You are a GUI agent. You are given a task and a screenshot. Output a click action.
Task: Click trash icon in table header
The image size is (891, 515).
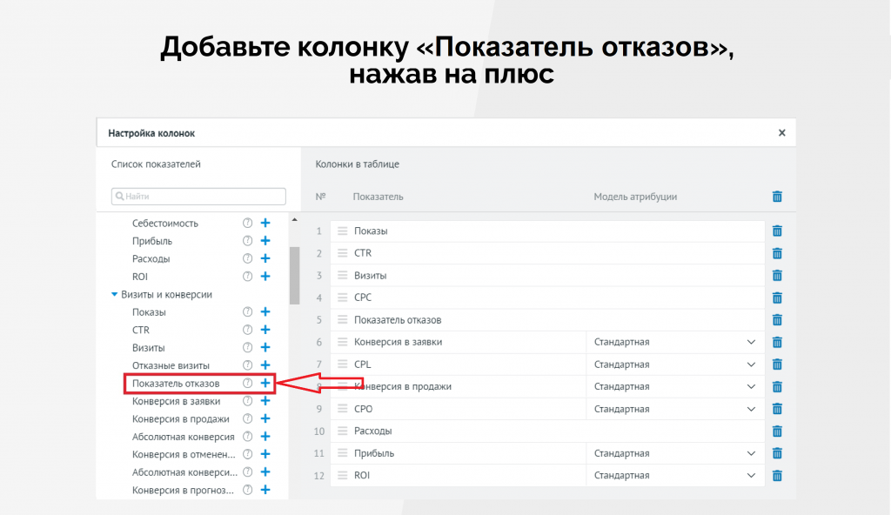pos(777,197)
